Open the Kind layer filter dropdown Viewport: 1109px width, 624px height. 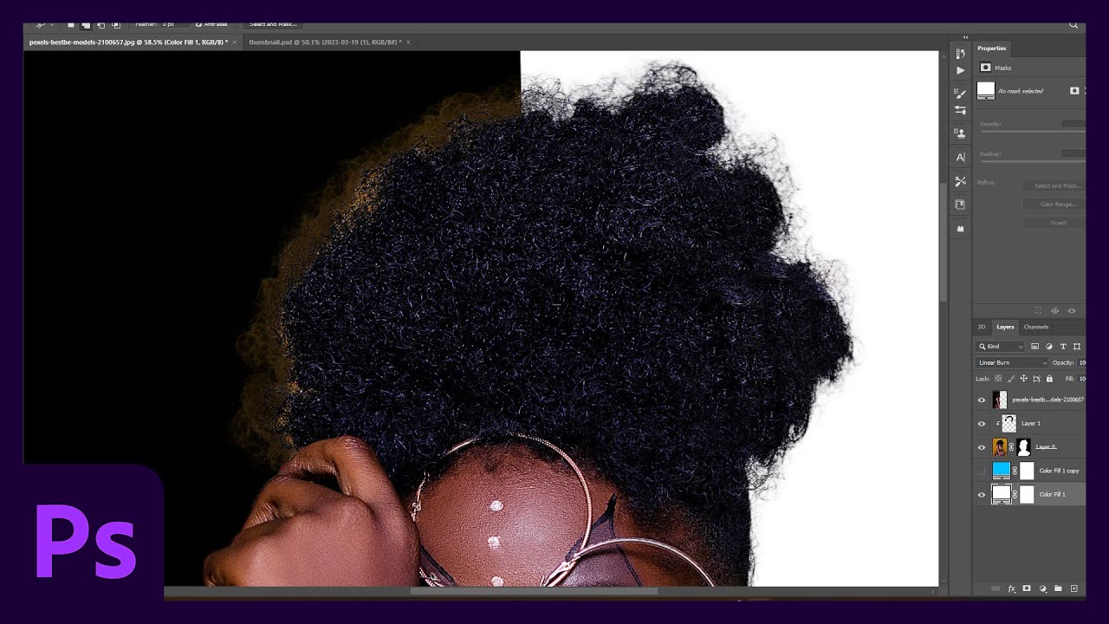1001,346
